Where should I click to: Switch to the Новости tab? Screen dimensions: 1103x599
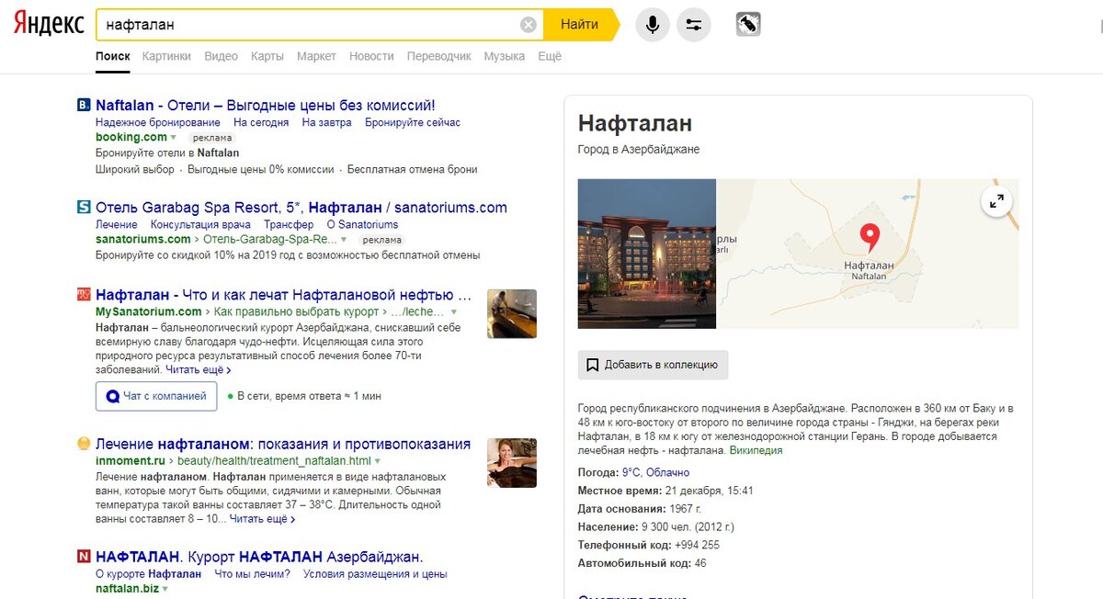[x=371, y=56]
